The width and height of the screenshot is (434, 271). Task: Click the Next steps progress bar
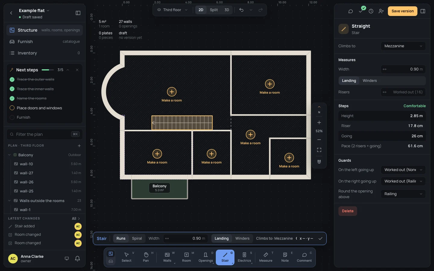tap(48, 70)
